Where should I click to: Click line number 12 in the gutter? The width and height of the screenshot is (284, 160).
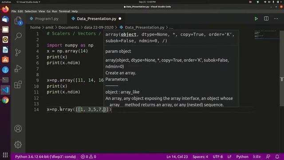point(36,98)
